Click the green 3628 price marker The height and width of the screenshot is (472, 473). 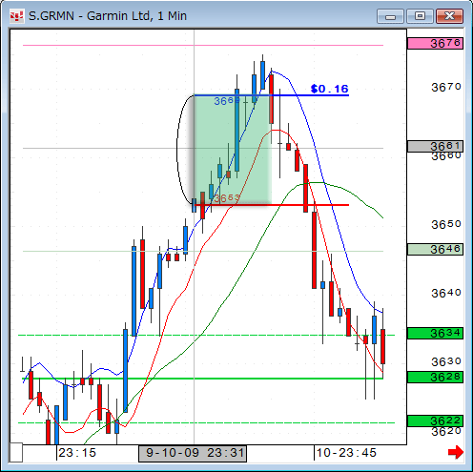point(435,378)
